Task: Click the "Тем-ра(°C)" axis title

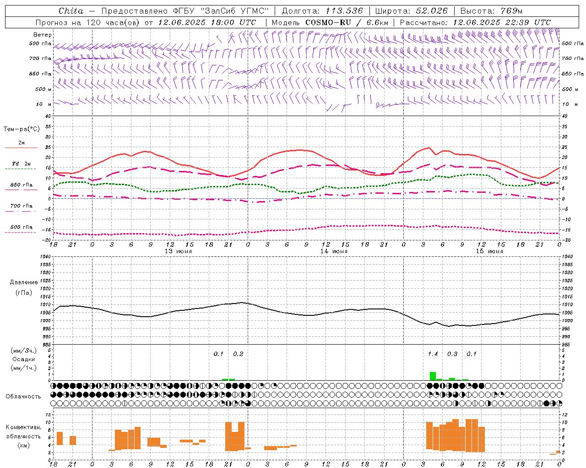Action: (x=22, y=129)
